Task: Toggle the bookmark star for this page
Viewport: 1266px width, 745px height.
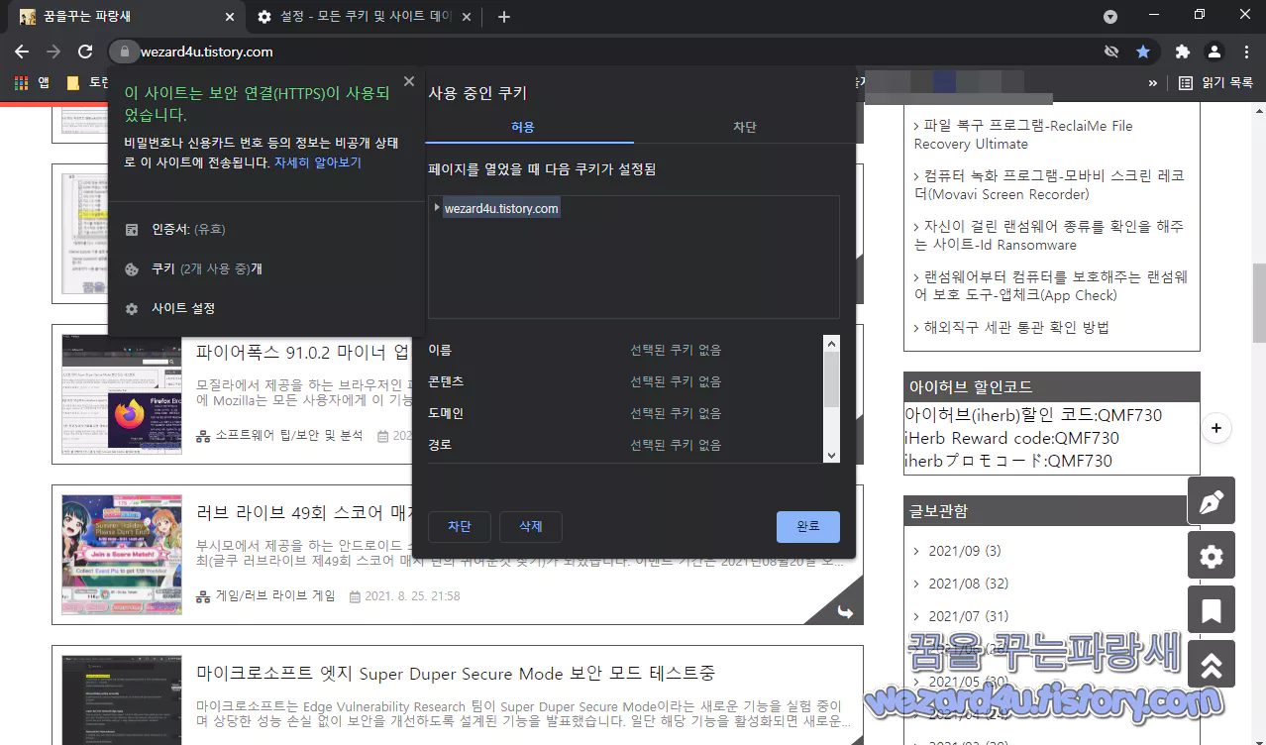Action: [1144, 52]
